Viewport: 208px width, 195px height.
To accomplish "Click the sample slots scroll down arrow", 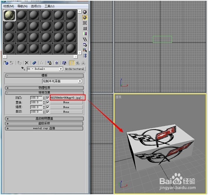I will [x=79, y=53].
